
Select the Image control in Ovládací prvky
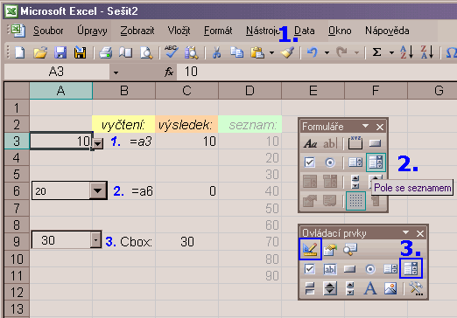[x=390, y=288]
